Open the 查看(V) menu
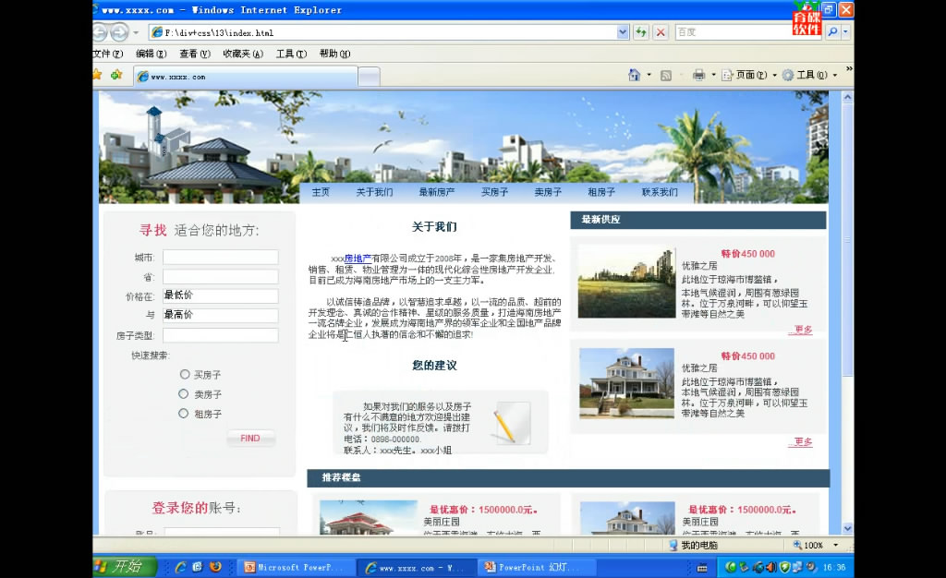Viewport: 946px width, 578px height. coord(195,54)
